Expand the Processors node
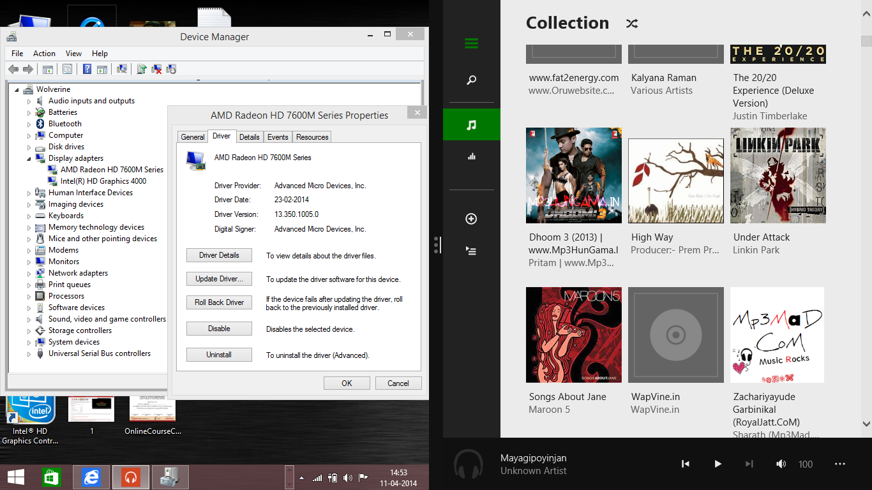This screenshot has height=490, width=872. [x=29, y=296]
